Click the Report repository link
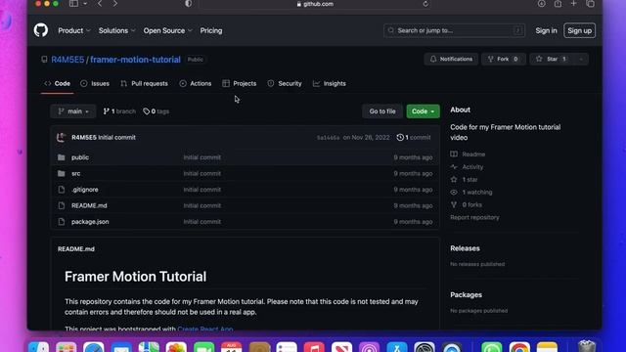 474,217
